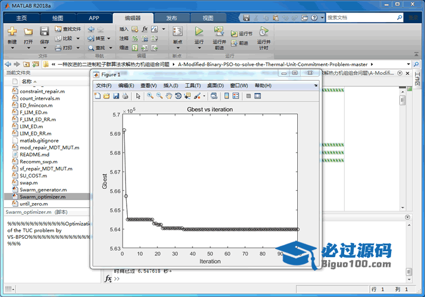Click the navigate back arrow in ribbon
Image resolution: width=425 pixels, height=297 pixels.
92,29
